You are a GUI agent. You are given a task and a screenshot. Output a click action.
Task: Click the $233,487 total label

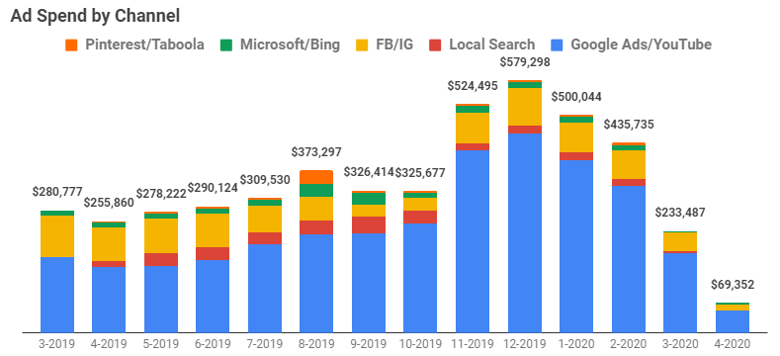point(680,213)
